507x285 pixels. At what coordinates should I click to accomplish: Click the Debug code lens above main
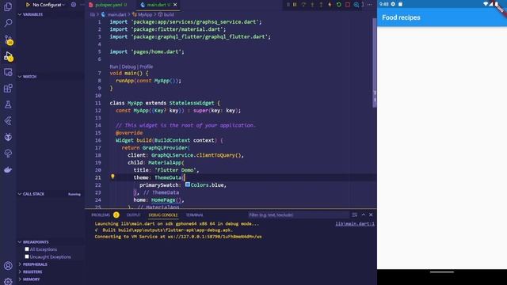(128, 66)
